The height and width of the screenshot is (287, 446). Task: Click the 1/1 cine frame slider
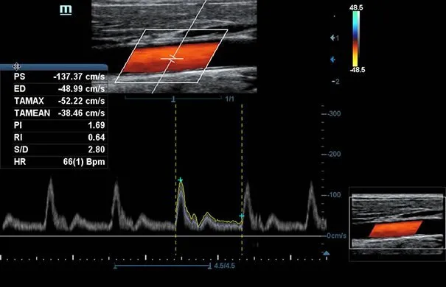click(x=173, y=99)
